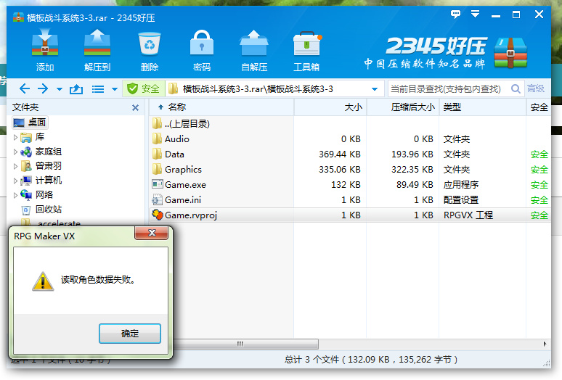Screen dimensions: 562x380
Task: Sort by the 大小 column header
Action: pos(330,107)
